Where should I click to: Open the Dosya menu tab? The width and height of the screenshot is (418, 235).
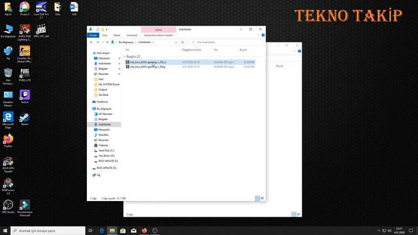(x=93, y=35)
